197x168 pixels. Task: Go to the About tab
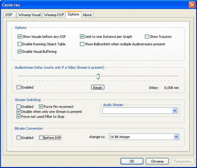coord(87,15)
